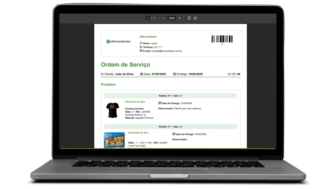The height and width of the screenshot is (189, 336).
Task: Click the João da Silva client name
Action: coord(124,74)
